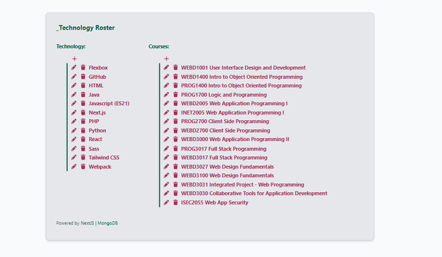Delete WEBD1400 course trash icon
442x257 pixels.
point(175,77)
